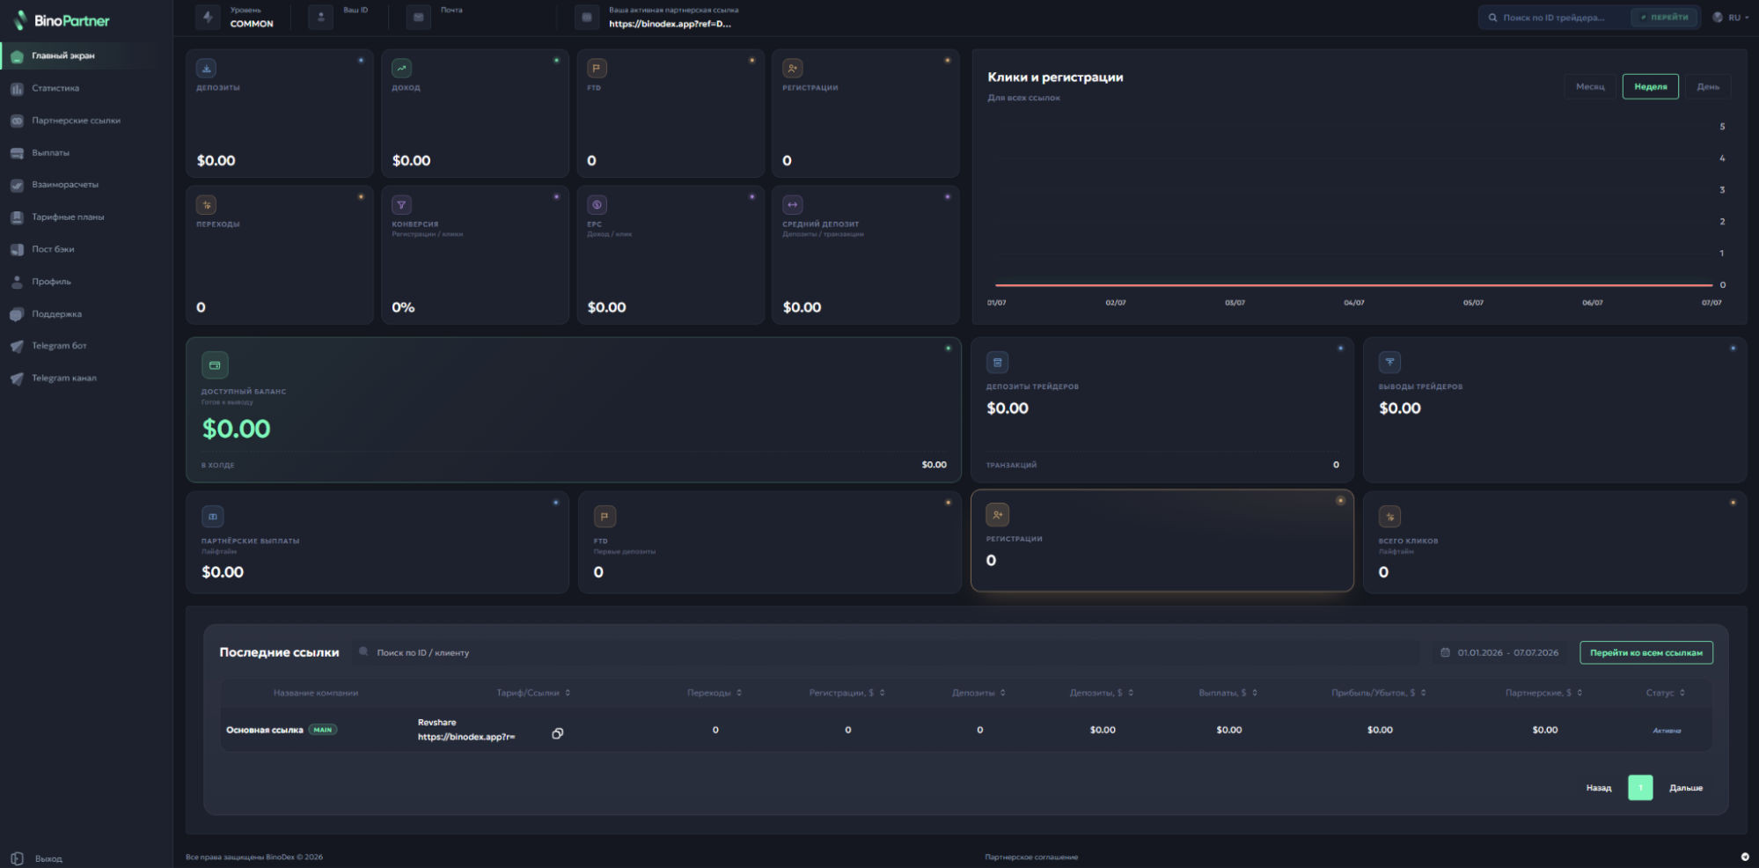Select Неделя chart period

pos(1650,86)
